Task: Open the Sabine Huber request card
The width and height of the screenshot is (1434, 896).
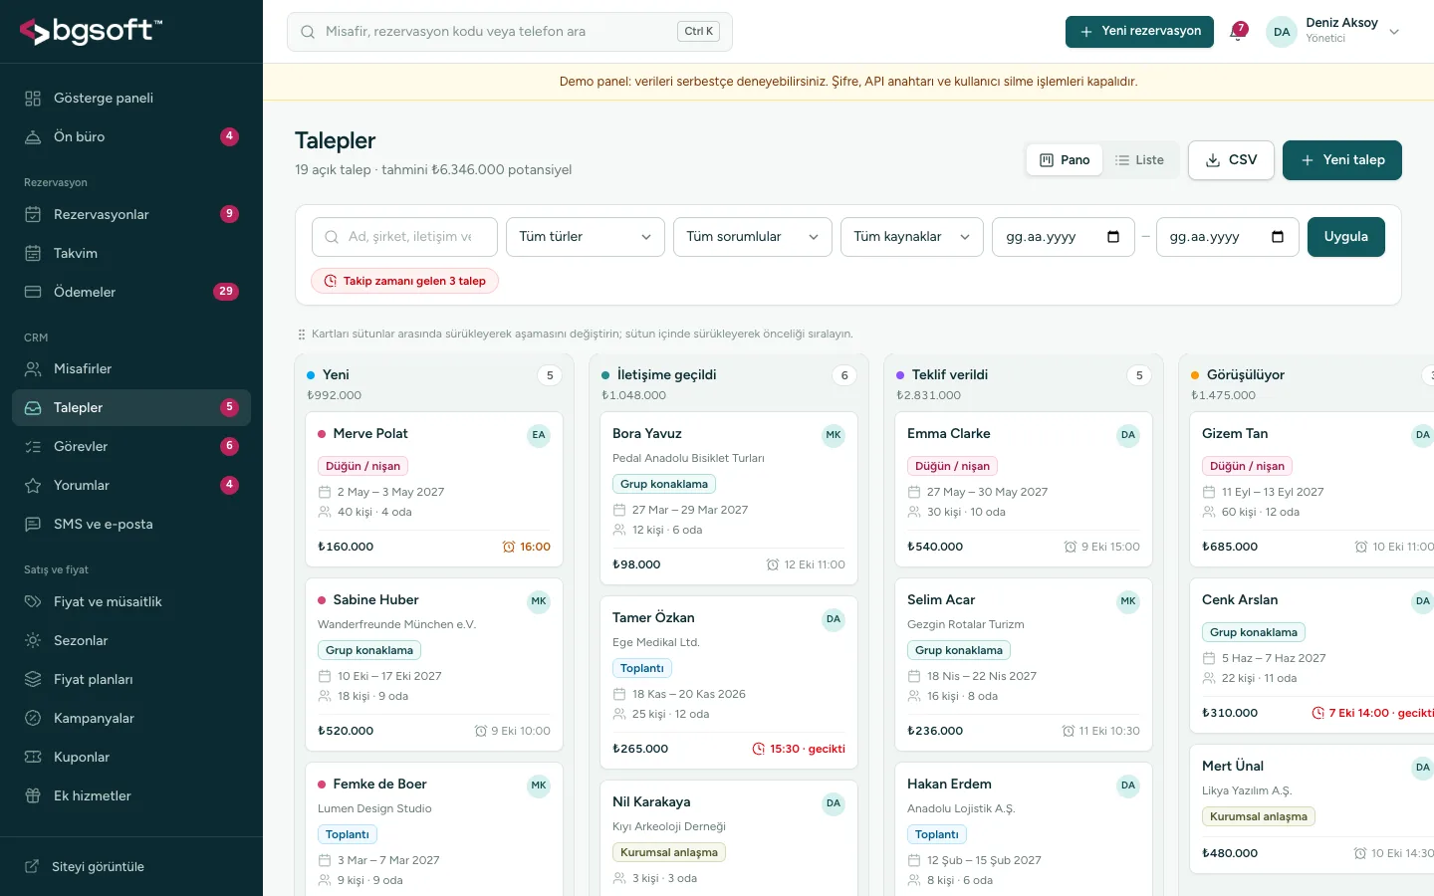Action: tap(434, 665)
